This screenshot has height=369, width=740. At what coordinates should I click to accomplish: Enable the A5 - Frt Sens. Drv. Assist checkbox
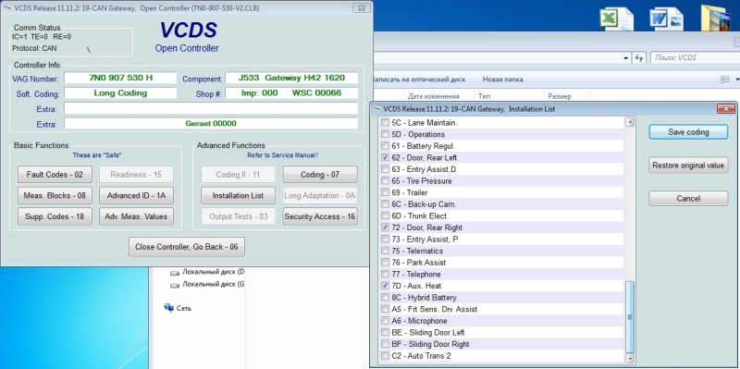385,309
